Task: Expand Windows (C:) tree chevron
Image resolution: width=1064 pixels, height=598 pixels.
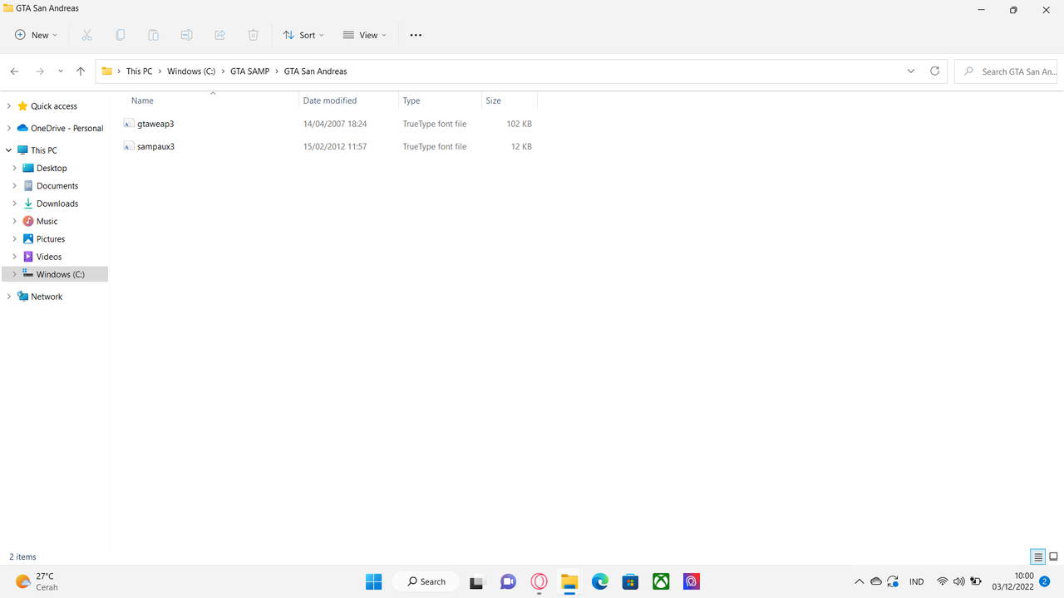Action: pos(15,274)
